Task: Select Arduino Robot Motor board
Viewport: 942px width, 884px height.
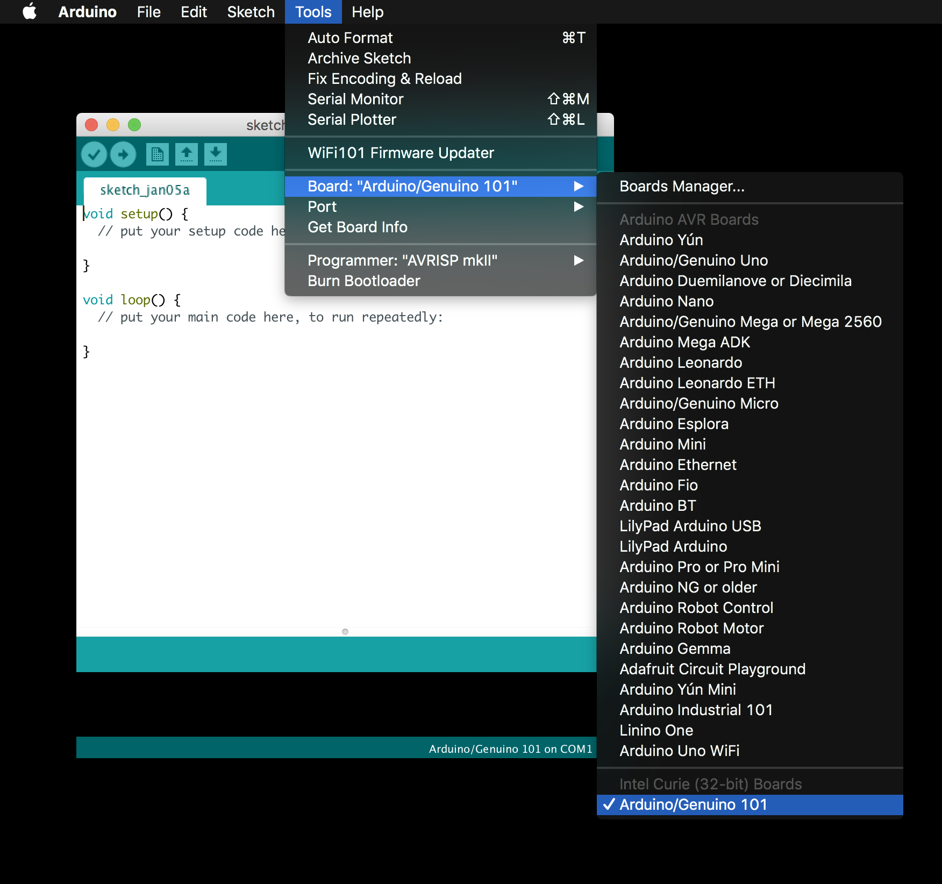Action: (x=750, y=629)
